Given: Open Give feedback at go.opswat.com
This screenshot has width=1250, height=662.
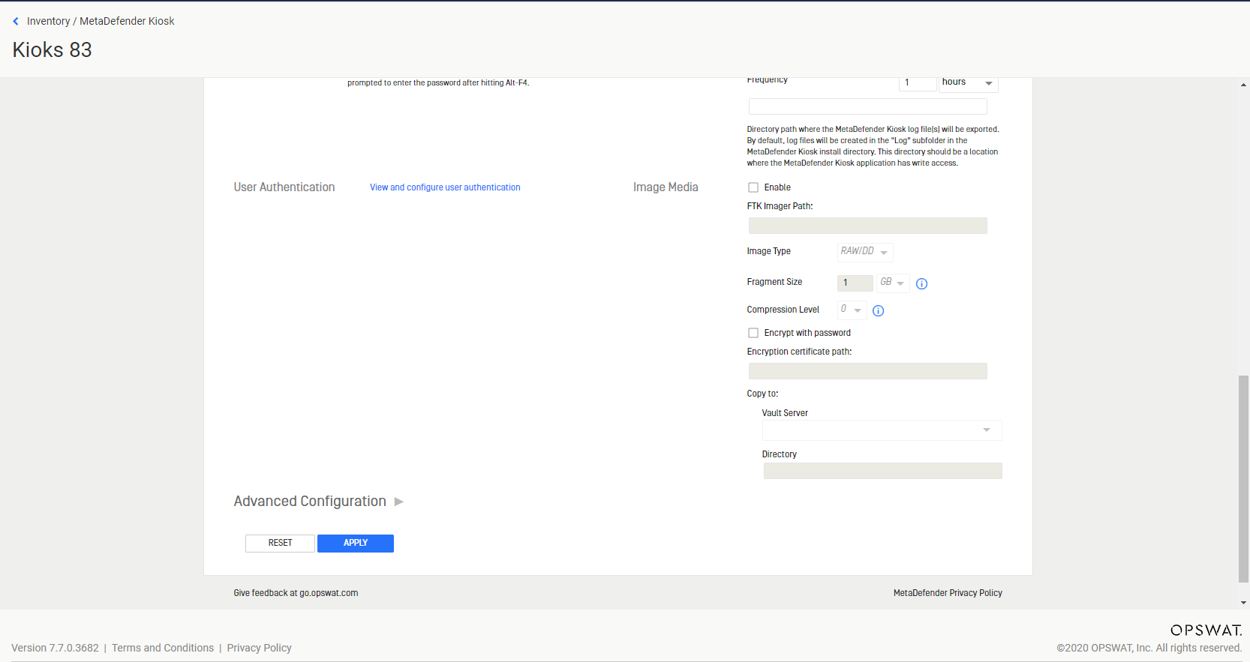Looking at the screenshot, I should click(296, 593).
